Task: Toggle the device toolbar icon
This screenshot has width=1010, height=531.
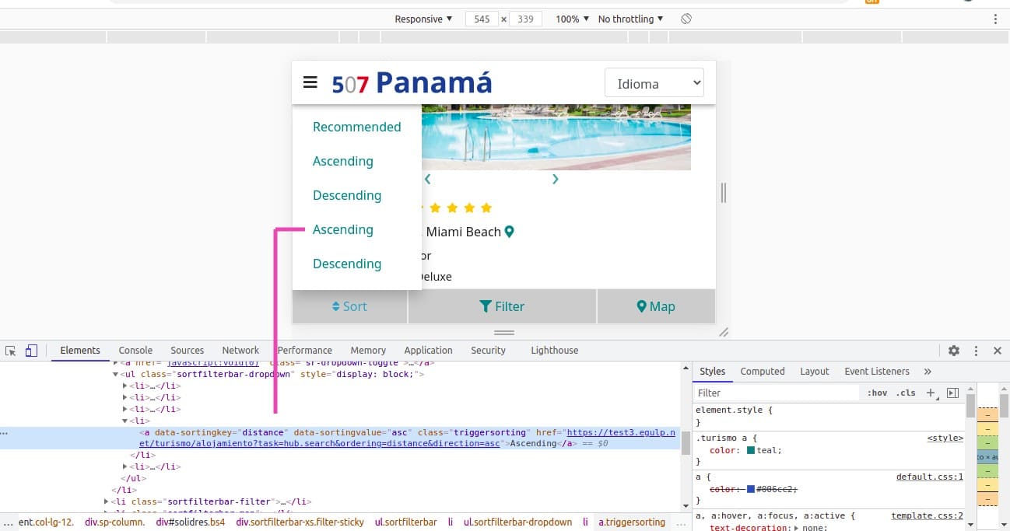Action: [31, 351]
